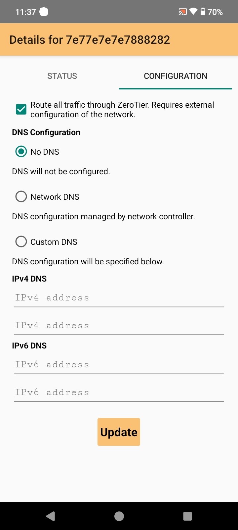Uncheck Route all traffic through ZeroTier
The height and width of the screenshot is (530, 238).
pyautogui.click(x=21, y=109)
